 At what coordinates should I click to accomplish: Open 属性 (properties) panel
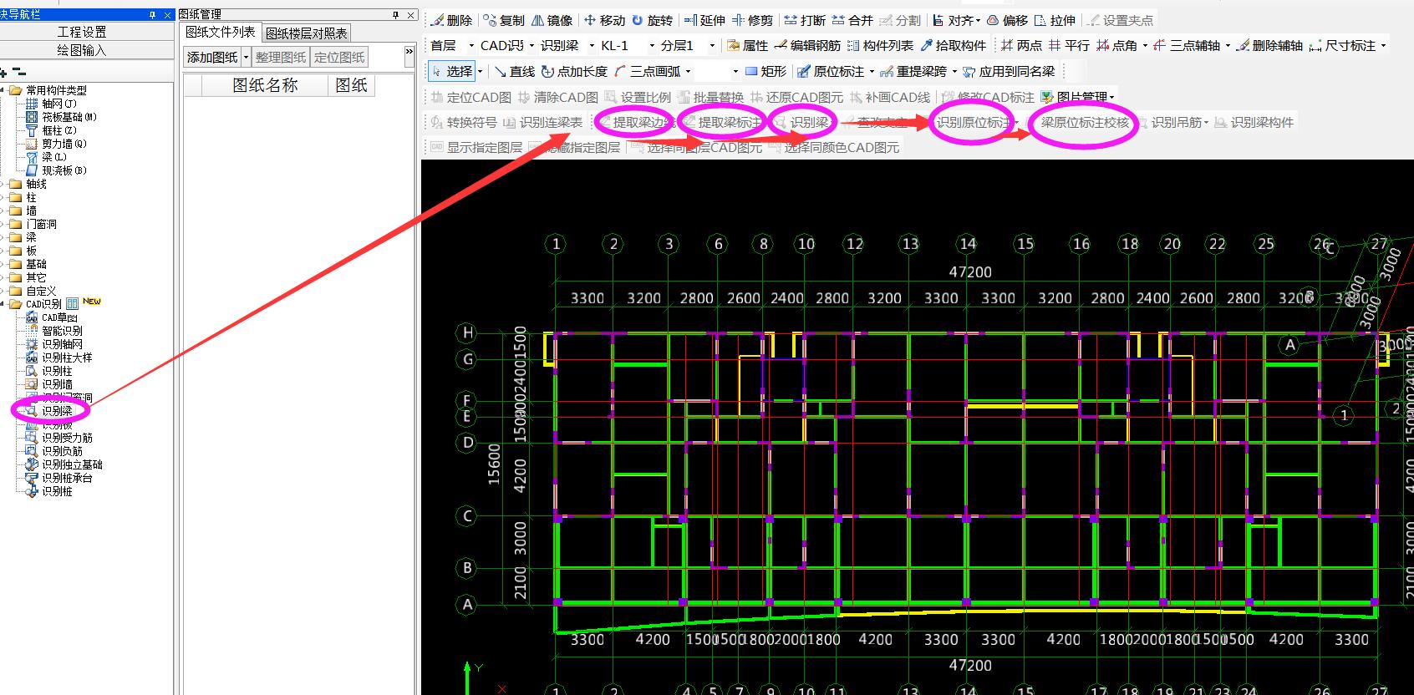pyautogui.click(x=747, y=45)
